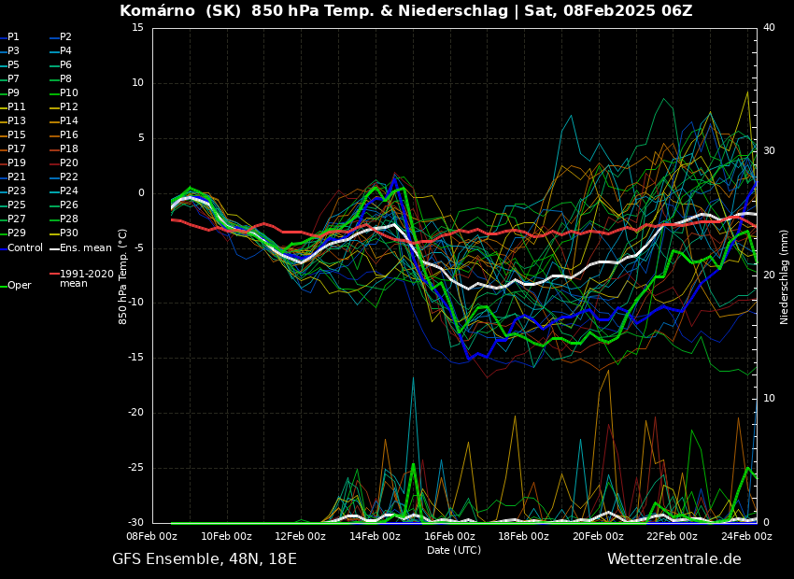Click the 24Feb 00z date tick label
This screenshot has width=794, height=579.
pyautogui.click(x=745, y=536)
